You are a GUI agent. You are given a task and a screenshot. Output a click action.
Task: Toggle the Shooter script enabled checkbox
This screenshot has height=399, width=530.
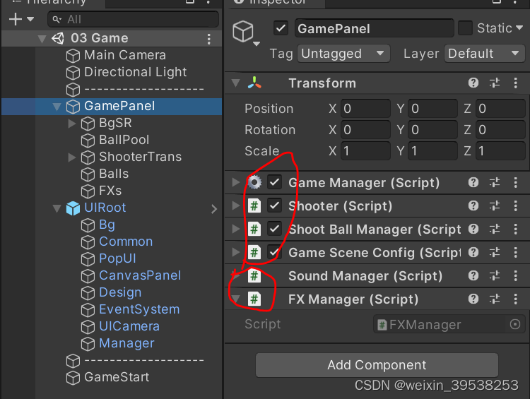point(274,206)
